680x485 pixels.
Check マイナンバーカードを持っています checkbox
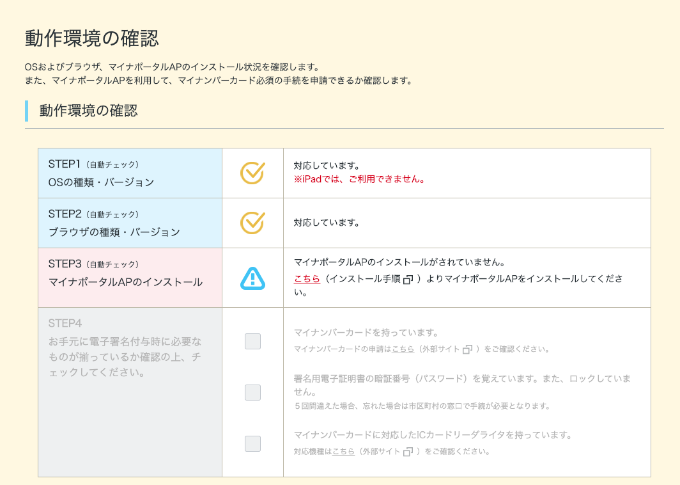click(252, 341)
